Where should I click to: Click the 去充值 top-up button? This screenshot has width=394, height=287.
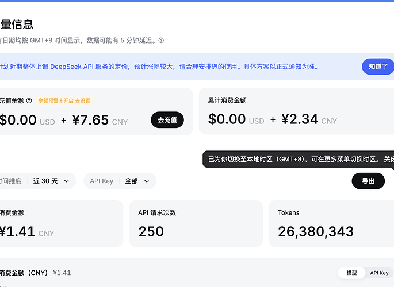167,120
